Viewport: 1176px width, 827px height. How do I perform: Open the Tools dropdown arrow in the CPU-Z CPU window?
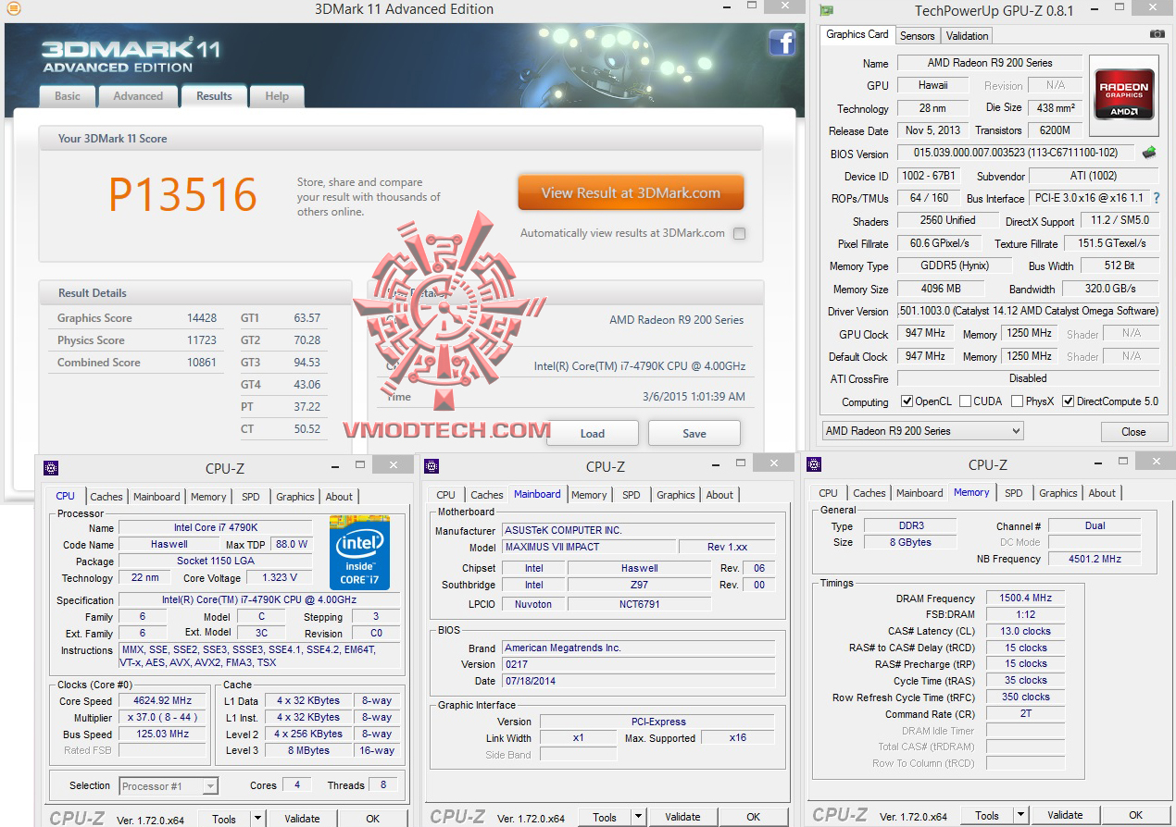[258, 819]
